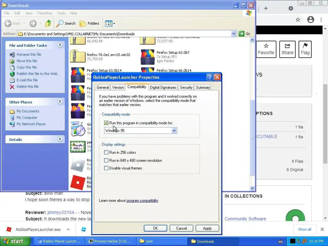Open the File menu in Downloads window
This screenshot has height=246, width=328.
click(7, 13)
